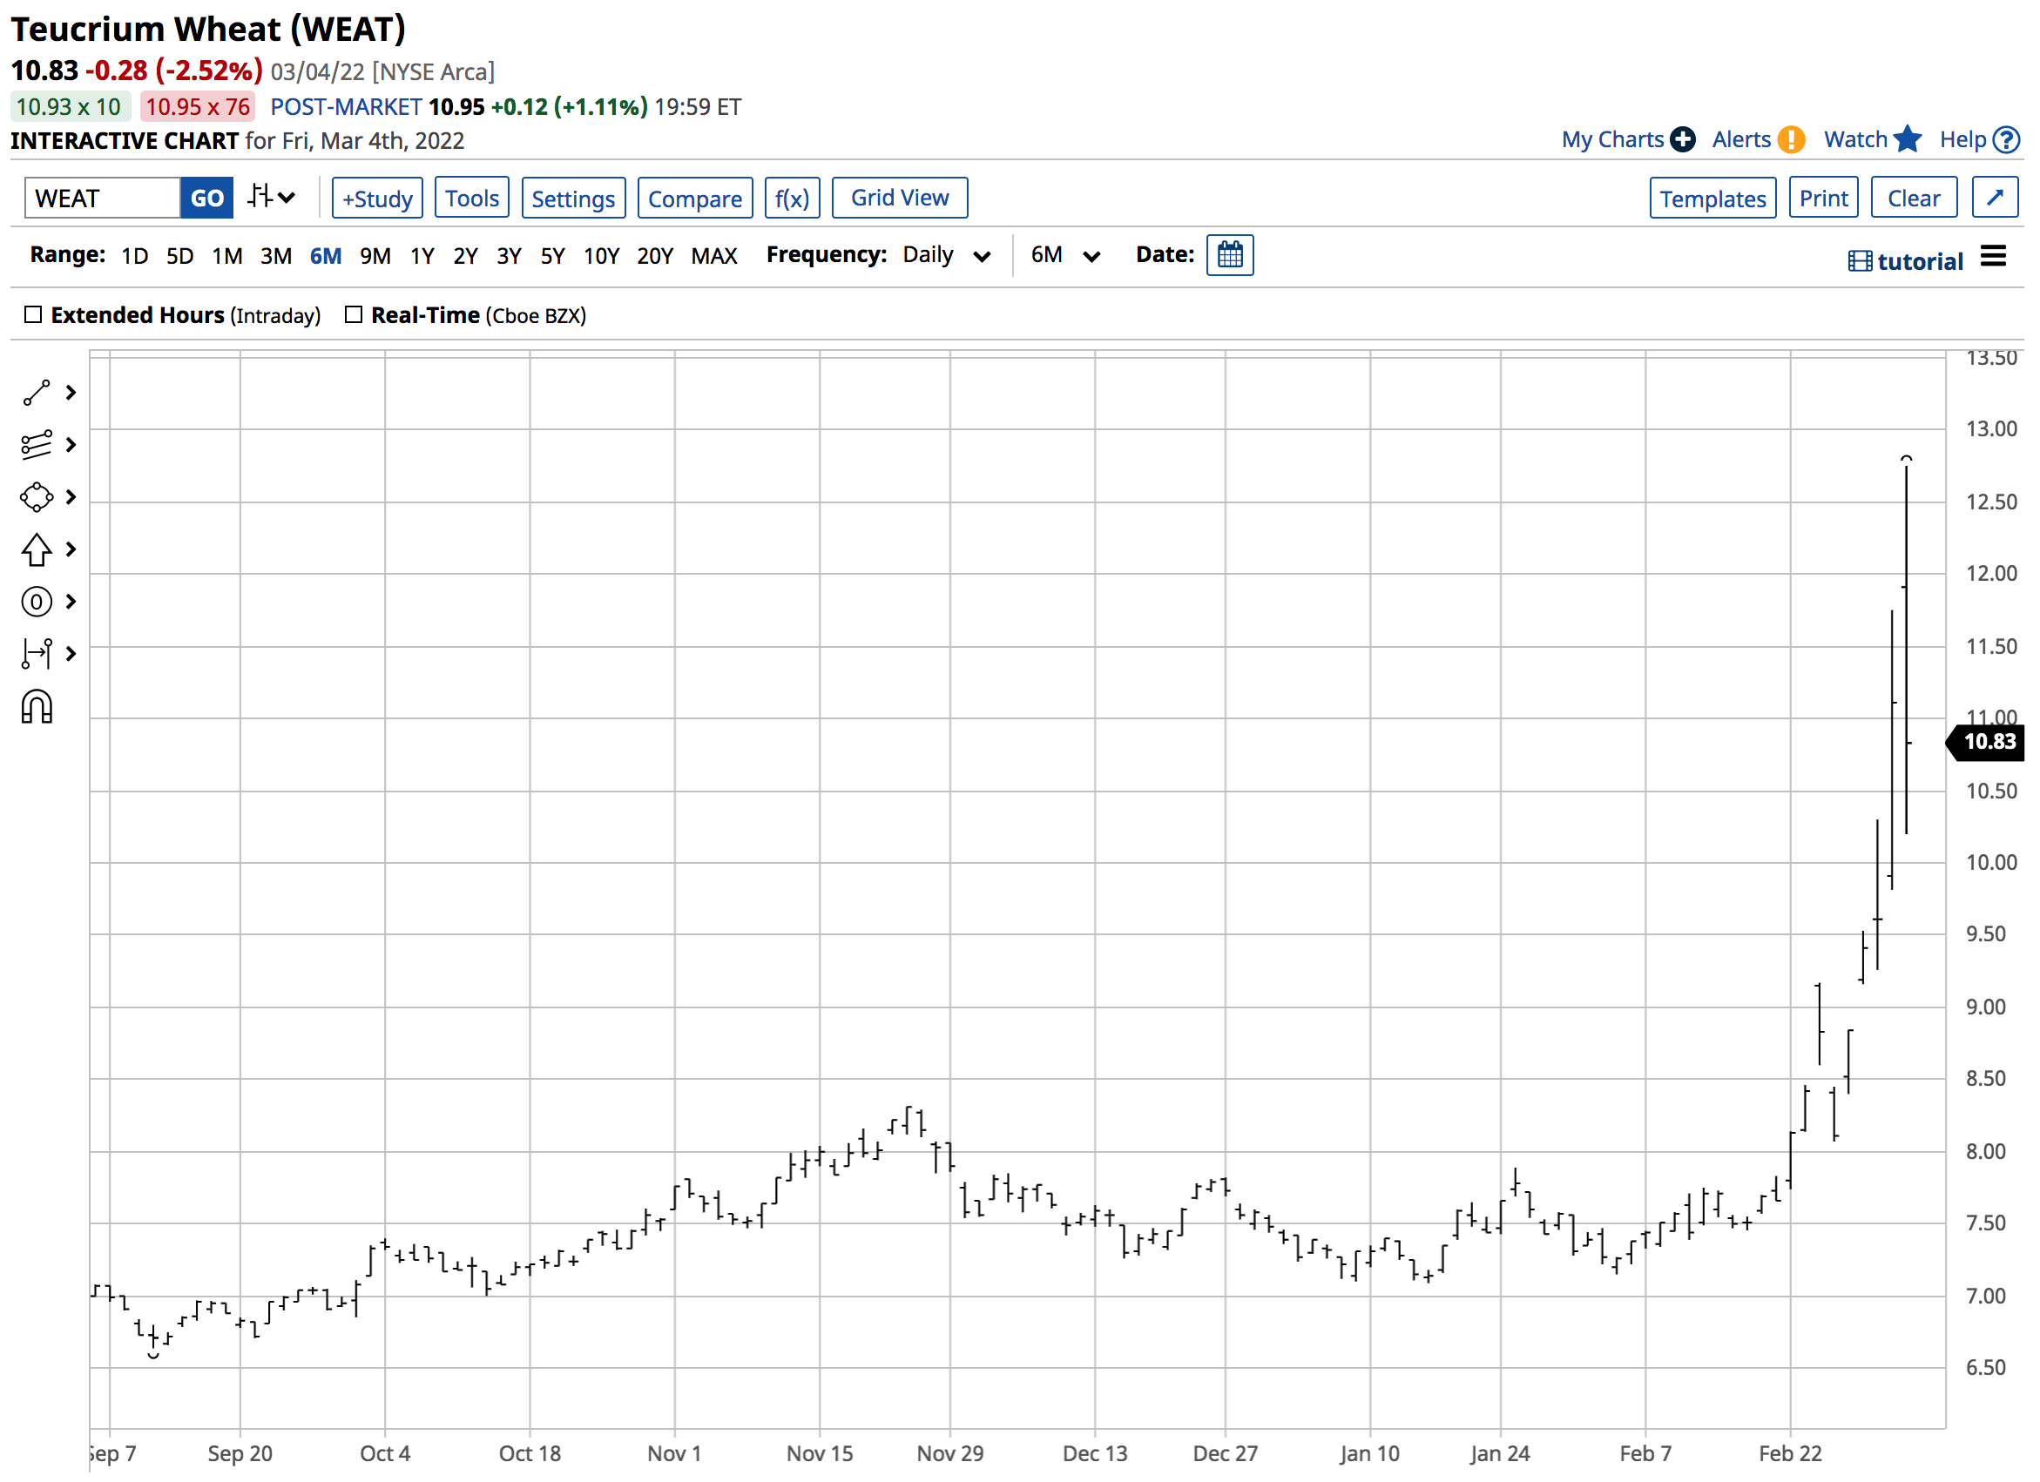Screen dimensions: 2040x1482
Task: Click the Nov 29 date axis label
Action: (949, 1453)
